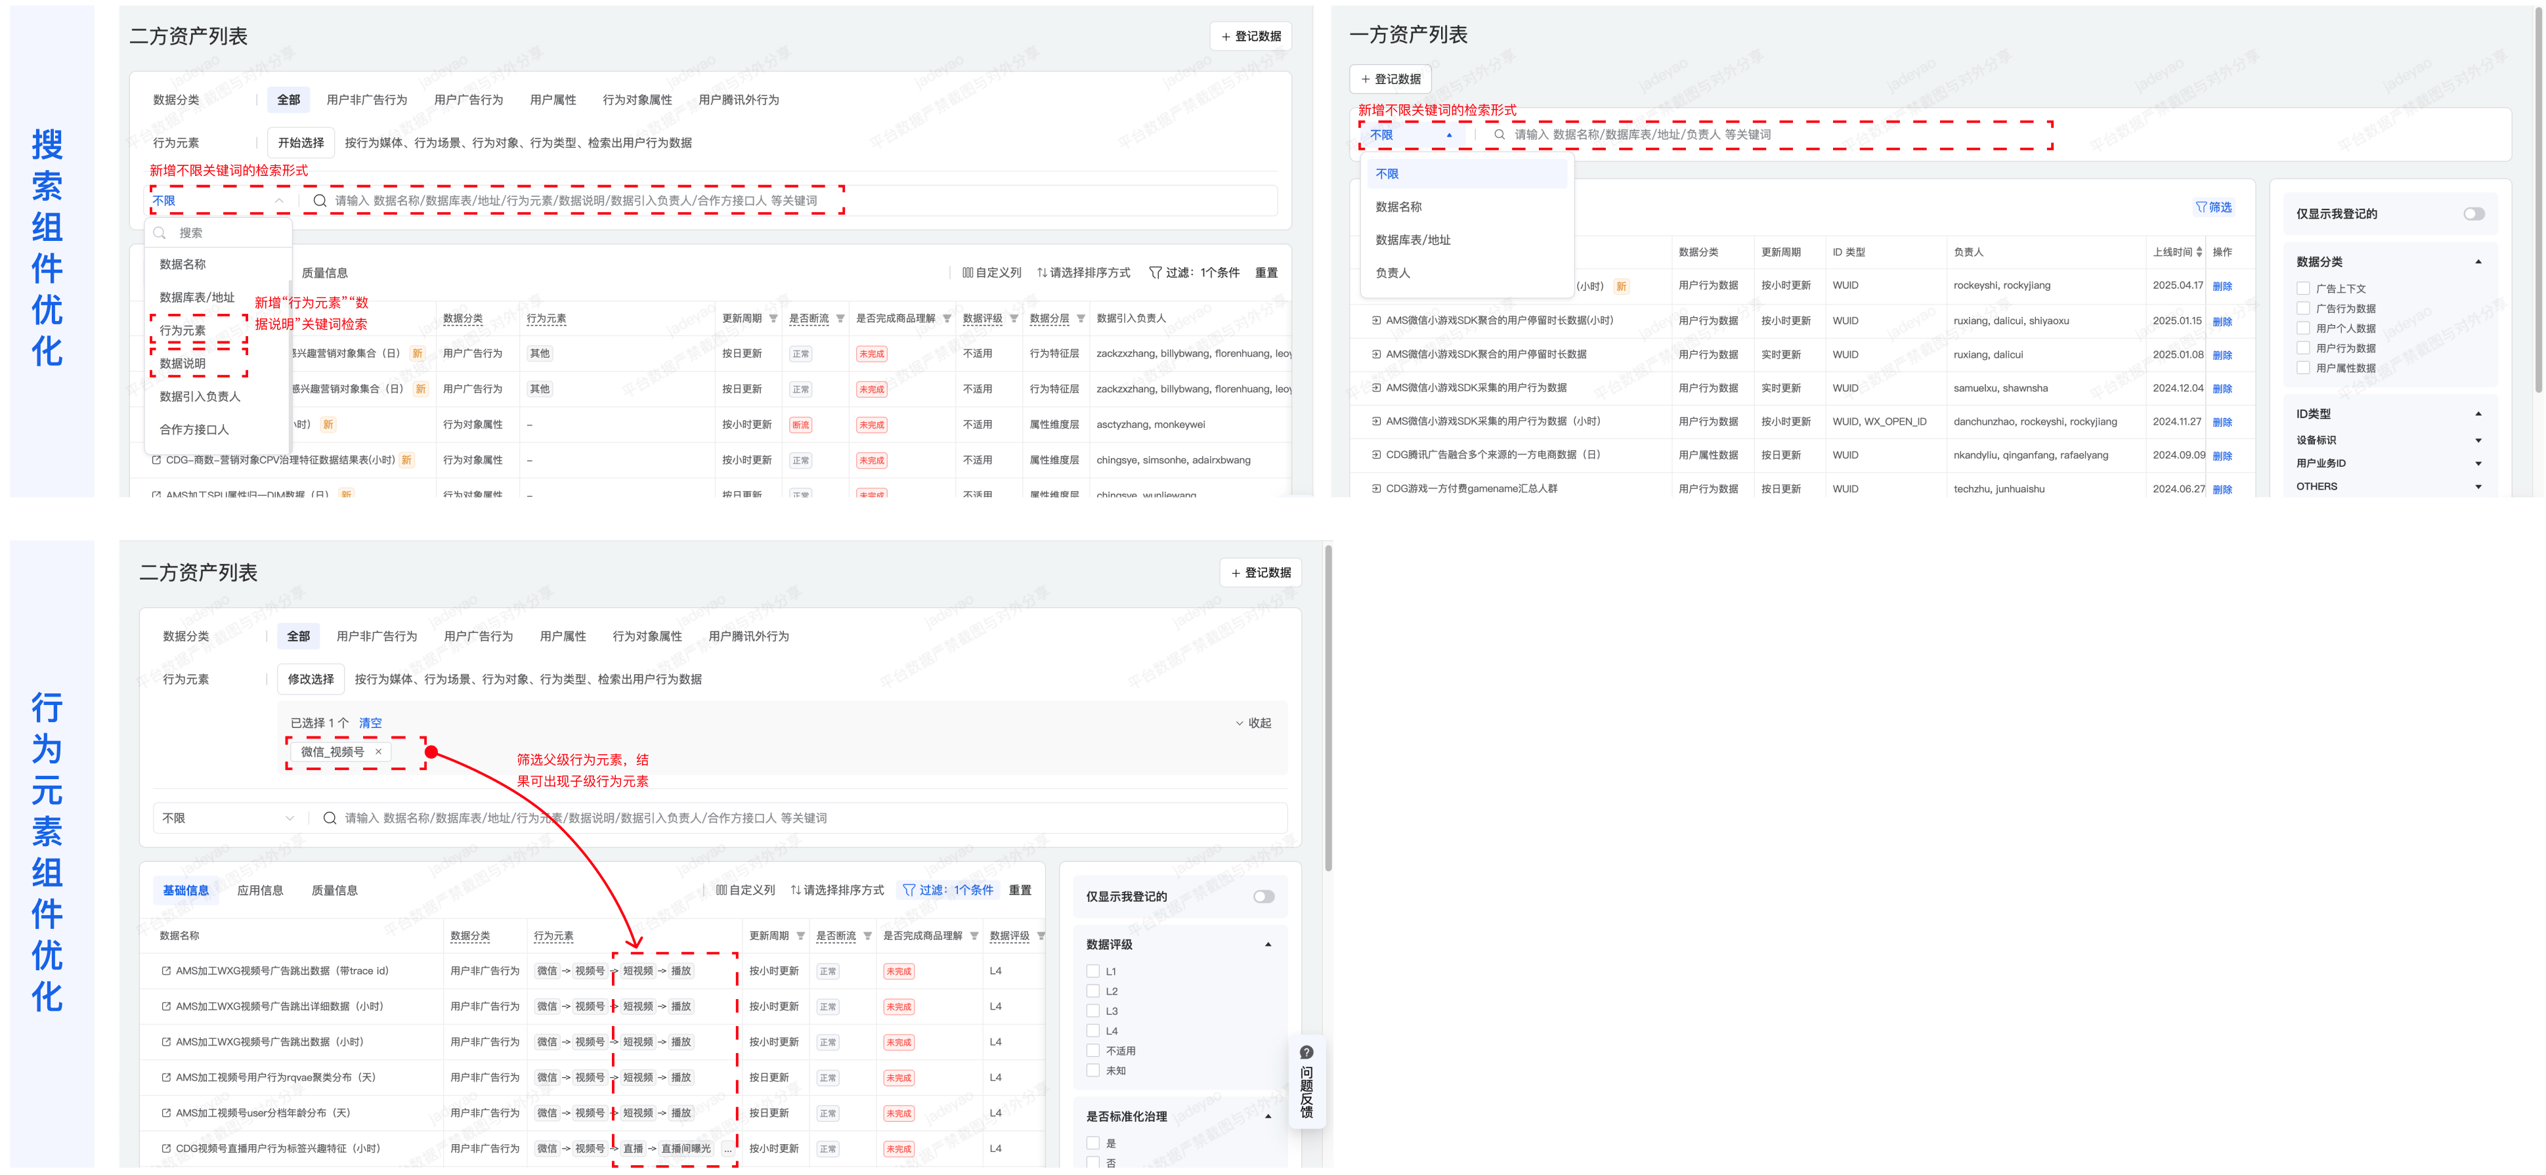
Task: Expand the 设备标识 ID type group
Action: pos(2478,440)
